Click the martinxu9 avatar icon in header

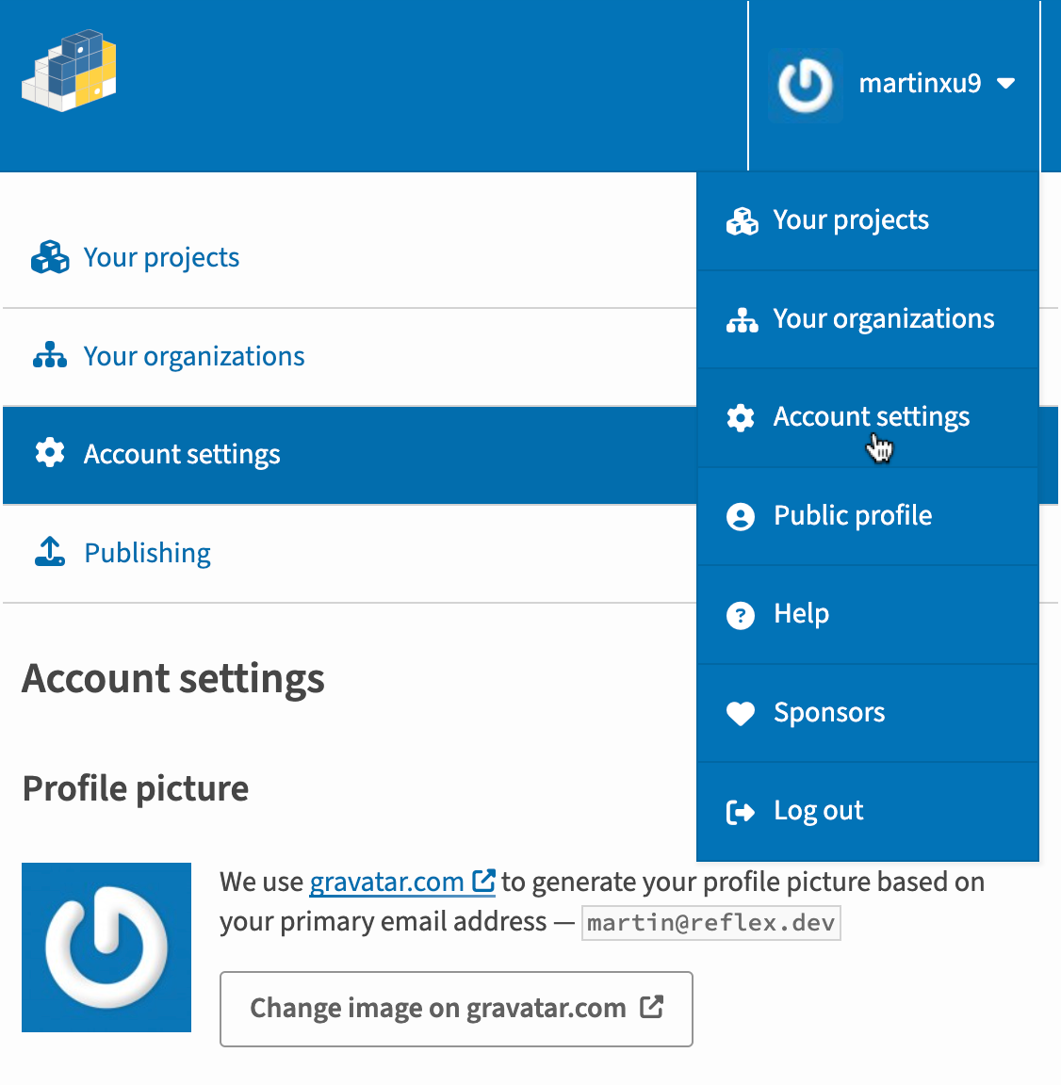coord(806,86)
